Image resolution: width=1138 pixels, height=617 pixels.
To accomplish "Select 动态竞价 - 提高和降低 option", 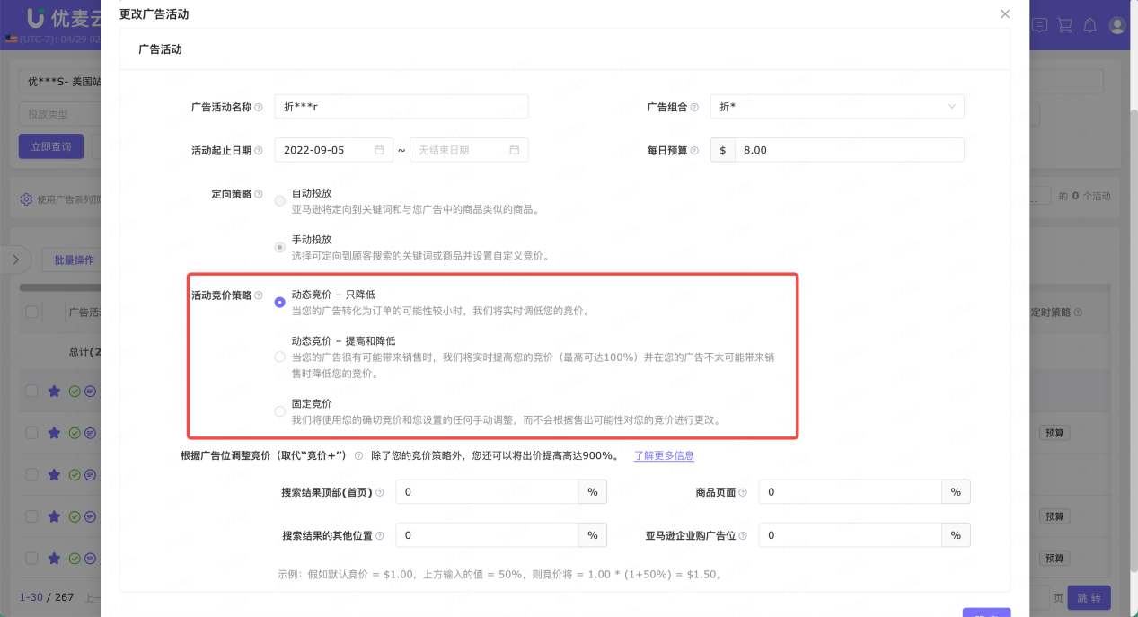I will pos(279,356).
